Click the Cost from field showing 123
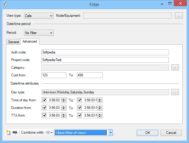Image resolution: width=189 pixels, height=143 pixels. tap(54, 75)
